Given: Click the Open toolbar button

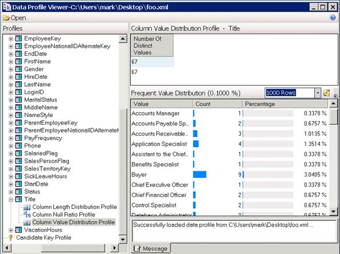Looking at the screenshot, I should click(x=14, y=18).
